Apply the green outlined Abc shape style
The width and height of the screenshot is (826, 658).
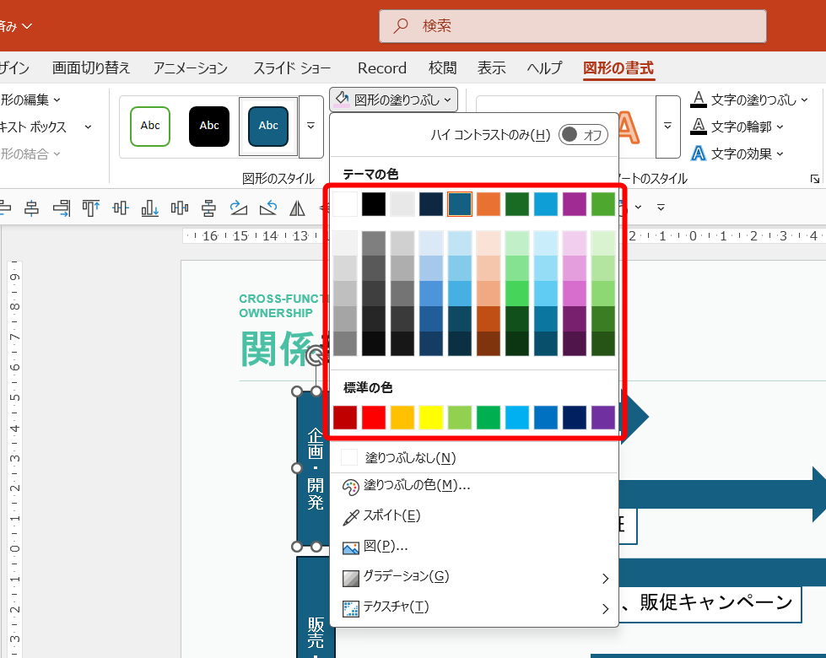pyautogui.click(x=150, y=127)
